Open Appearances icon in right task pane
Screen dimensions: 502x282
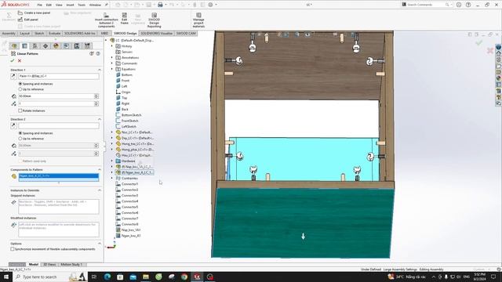tap(499, 78)
